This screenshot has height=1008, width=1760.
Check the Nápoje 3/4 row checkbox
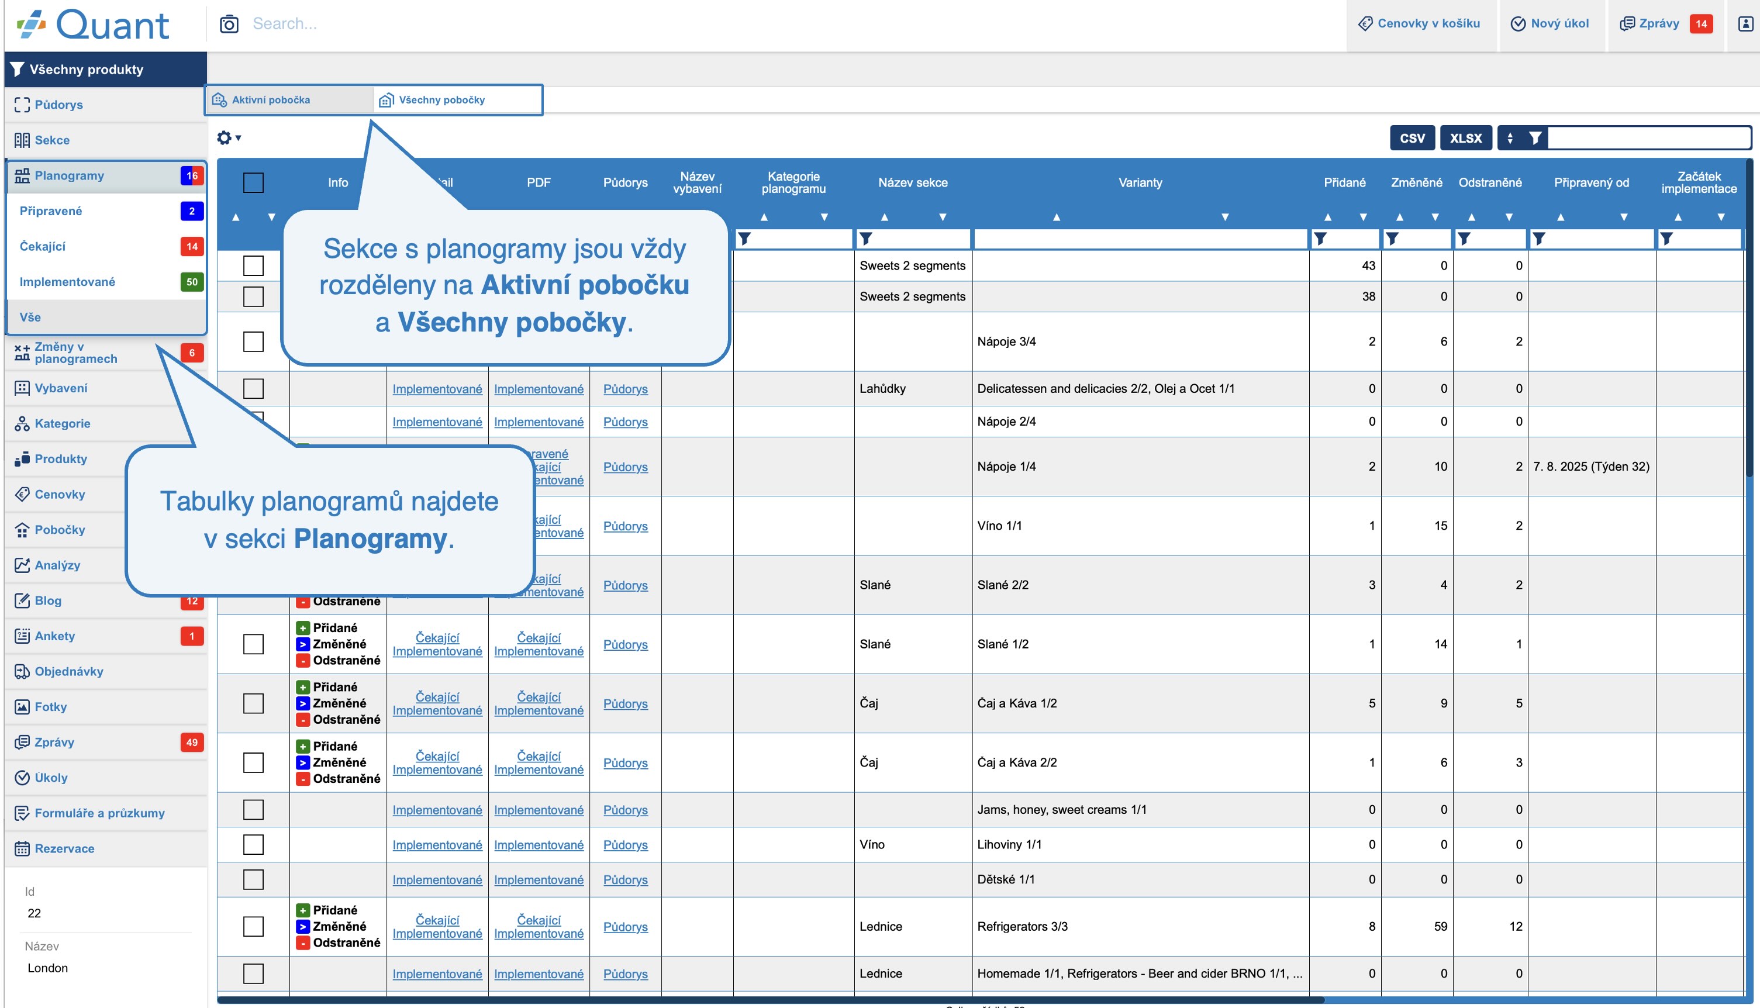tap(253, 341)
